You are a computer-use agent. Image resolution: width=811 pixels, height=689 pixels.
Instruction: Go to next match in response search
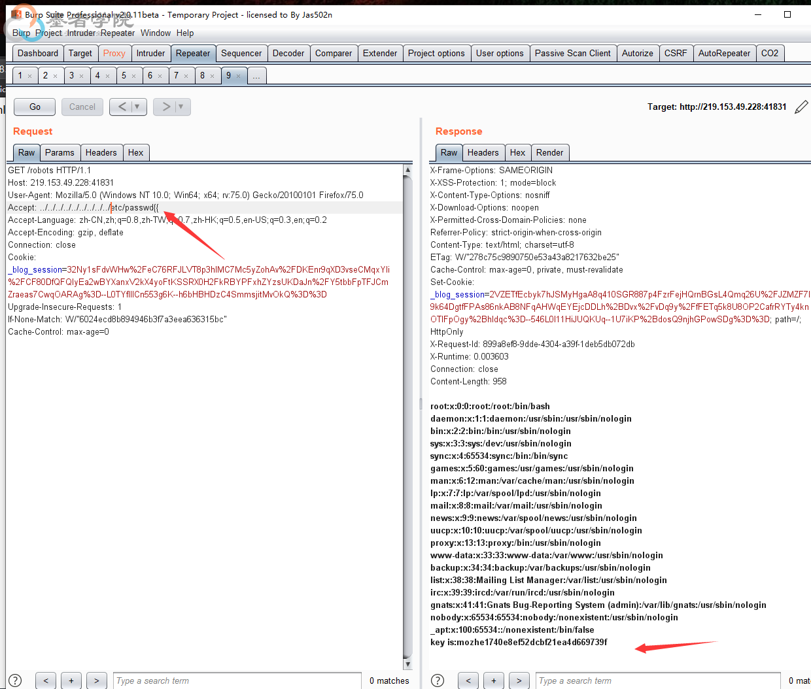click(x=519, y=681)
